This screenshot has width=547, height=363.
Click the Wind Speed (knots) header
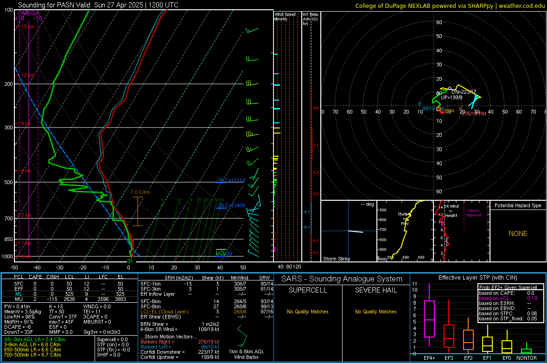[x=285, y=16]
